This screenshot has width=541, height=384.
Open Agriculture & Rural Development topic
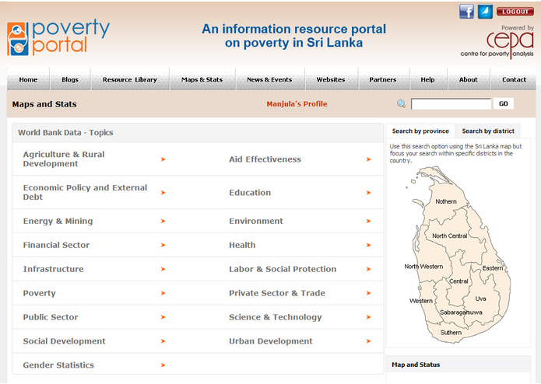[x=64, y=159]
